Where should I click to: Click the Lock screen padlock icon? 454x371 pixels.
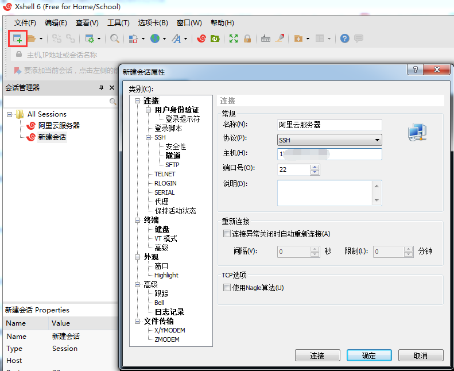[x=247, y=38]
